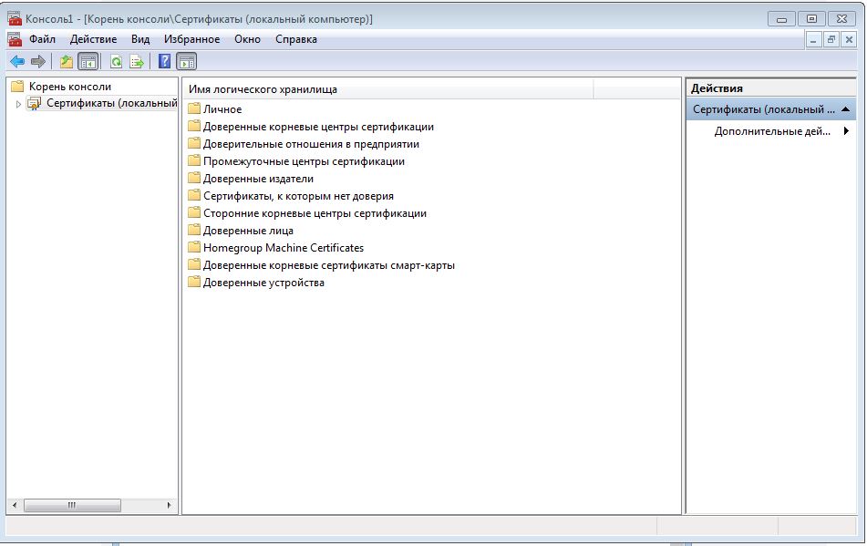Expand the Сертификаты (локальный) tree node
The height and width of the screenshot is (546, 867).
click(18, 104)
